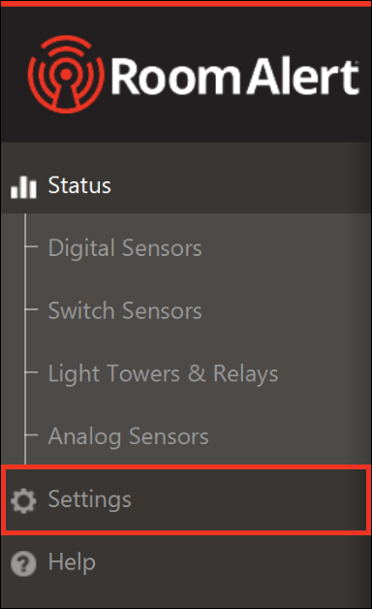The image size is (372, 609).
Task: Click empty area of Help row
Action: coord(232,563)
